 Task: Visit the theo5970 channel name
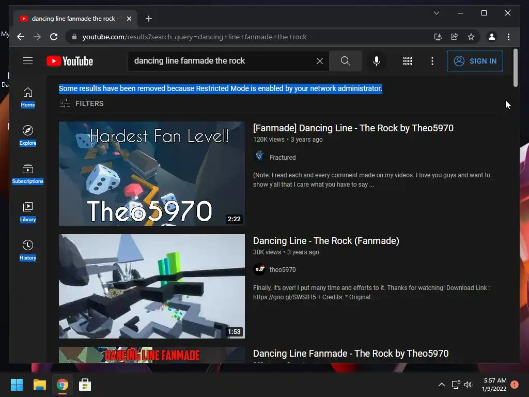click(x=283, y=270)
